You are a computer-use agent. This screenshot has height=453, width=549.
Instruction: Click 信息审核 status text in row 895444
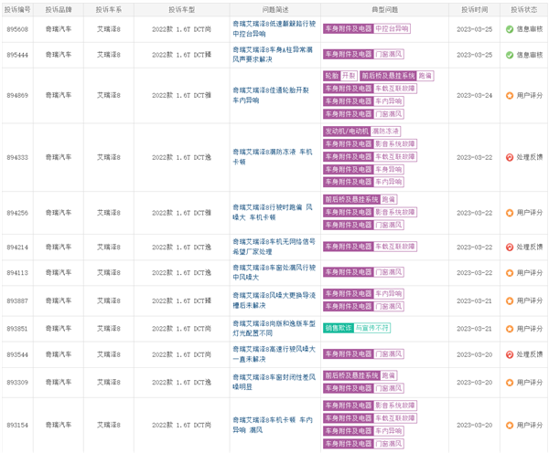click(x=530, y=55)
